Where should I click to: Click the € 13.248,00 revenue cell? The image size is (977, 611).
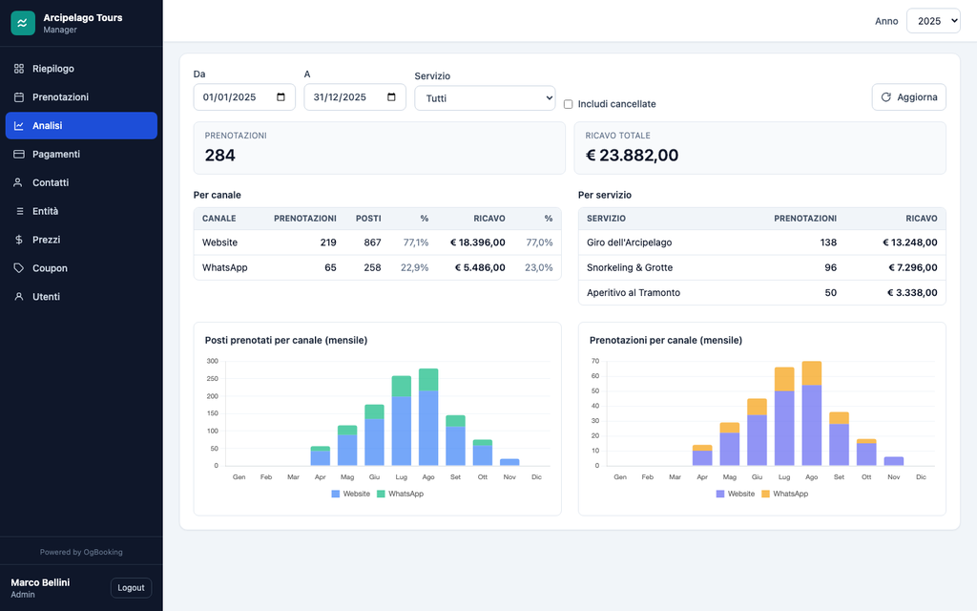coord(909,242)
